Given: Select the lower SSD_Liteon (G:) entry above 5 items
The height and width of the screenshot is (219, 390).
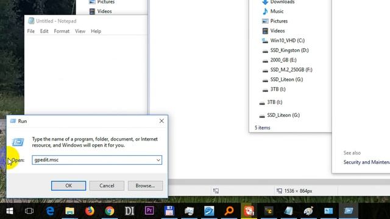Looking at the screenshot, I should coord(283,115).
